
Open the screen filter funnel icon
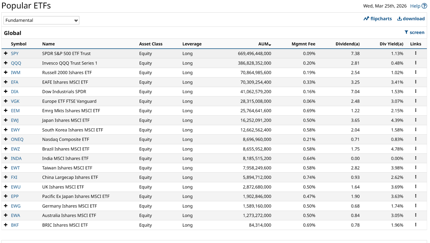pos(406,32)
